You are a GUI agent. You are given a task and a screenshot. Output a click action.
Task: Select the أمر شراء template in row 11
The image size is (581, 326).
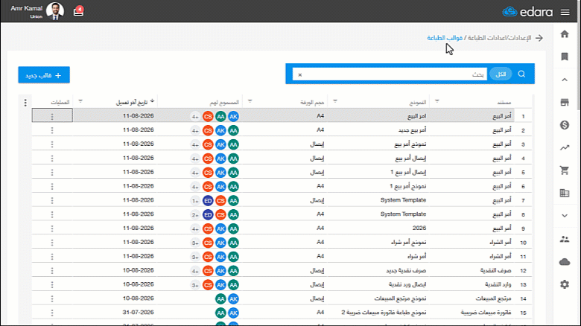(417, 256)
